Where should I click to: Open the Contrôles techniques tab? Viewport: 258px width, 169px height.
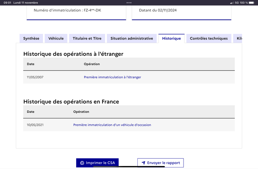[x=209, y=38]
